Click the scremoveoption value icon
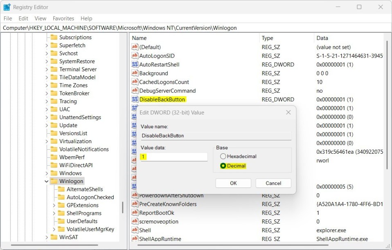 click(x=135, y=221)
